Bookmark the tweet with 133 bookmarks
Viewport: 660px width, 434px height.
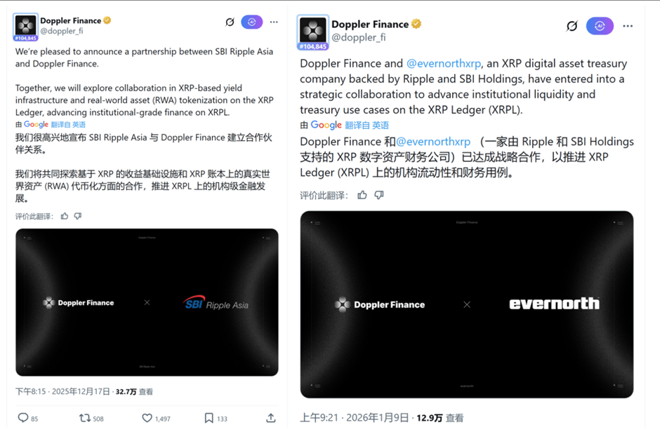click(x=209, y=418)
